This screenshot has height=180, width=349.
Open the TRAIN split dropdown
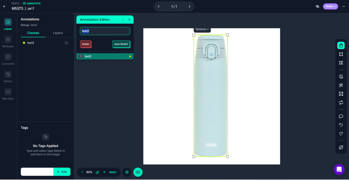pos(330,6)
